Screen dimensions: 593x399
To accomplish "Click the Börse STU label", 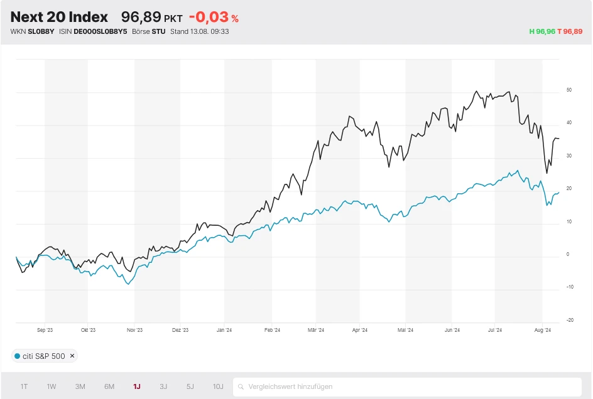I will tap(149, 31).
